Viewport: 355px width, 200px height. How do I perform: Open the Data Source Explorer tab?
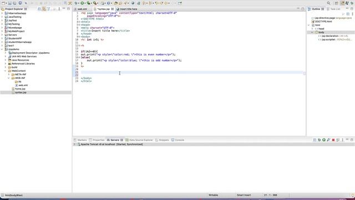coord(139,140)
